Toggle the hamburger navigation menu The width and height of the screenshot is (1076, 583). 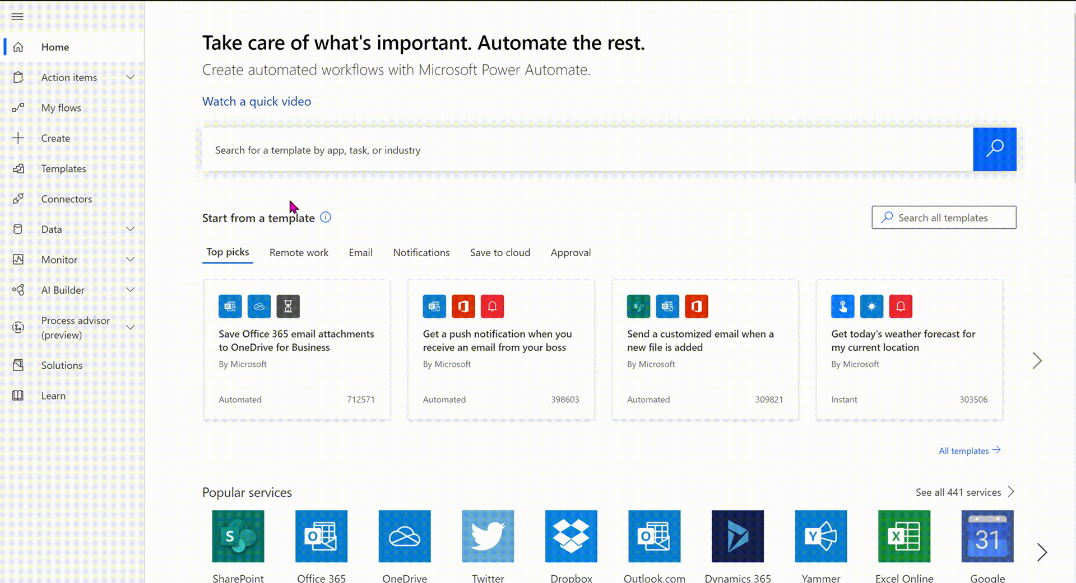(17, 17)
